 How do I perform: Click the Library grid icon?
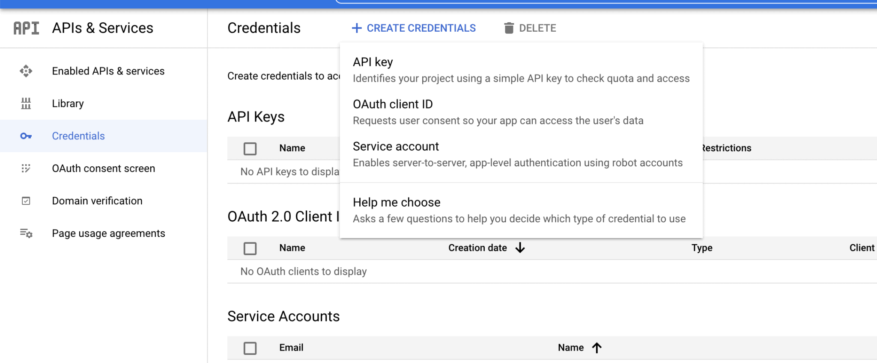[x=26, y=103]
